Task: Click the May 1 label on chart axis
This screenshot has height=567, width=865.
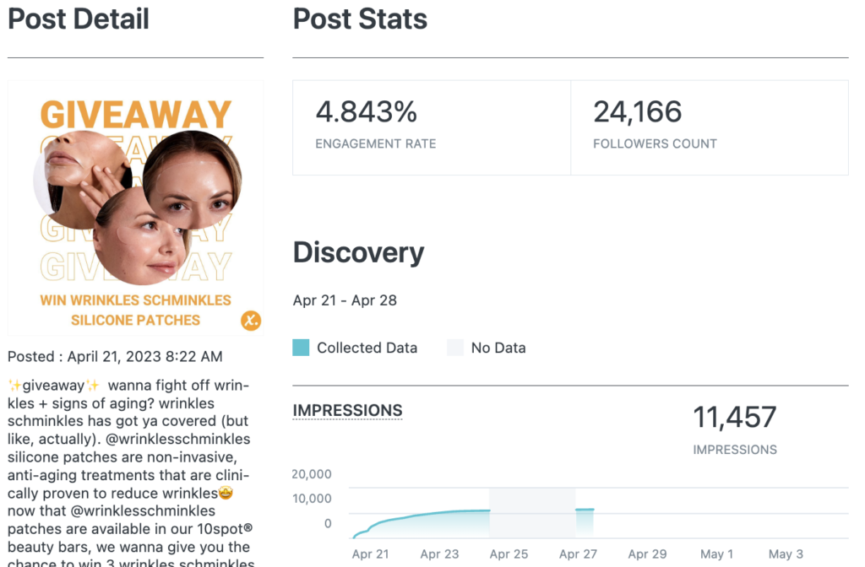Action: click(x=717, y=554)
